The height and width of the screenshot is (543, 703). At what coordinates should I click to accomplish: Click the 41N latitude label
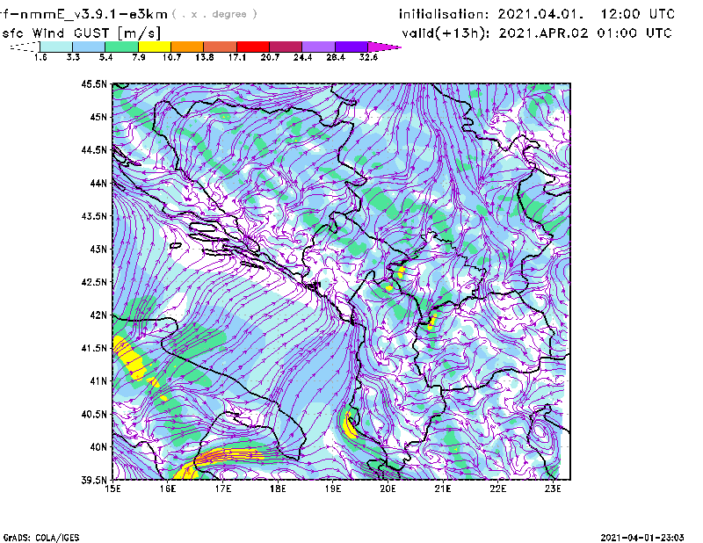(98, 381)
